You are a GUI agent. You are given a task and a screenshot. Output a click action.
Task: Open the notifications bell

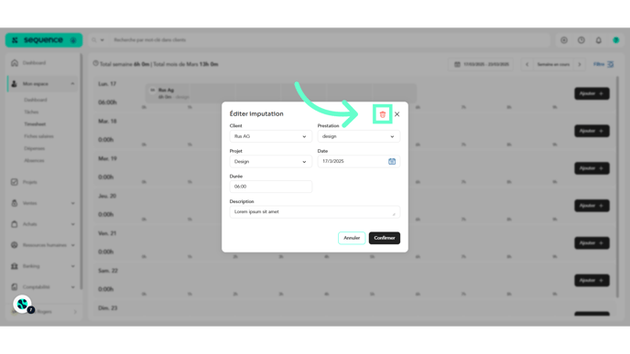click(x=599, y=40)
